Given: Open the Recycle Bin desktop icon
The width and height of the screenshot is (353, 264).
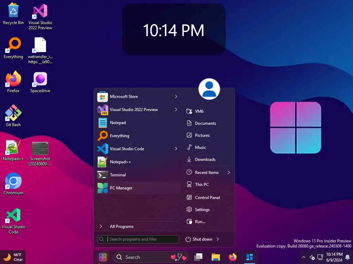Looking at the screenshot, I should pyautogui.click(x=13, y=14).
